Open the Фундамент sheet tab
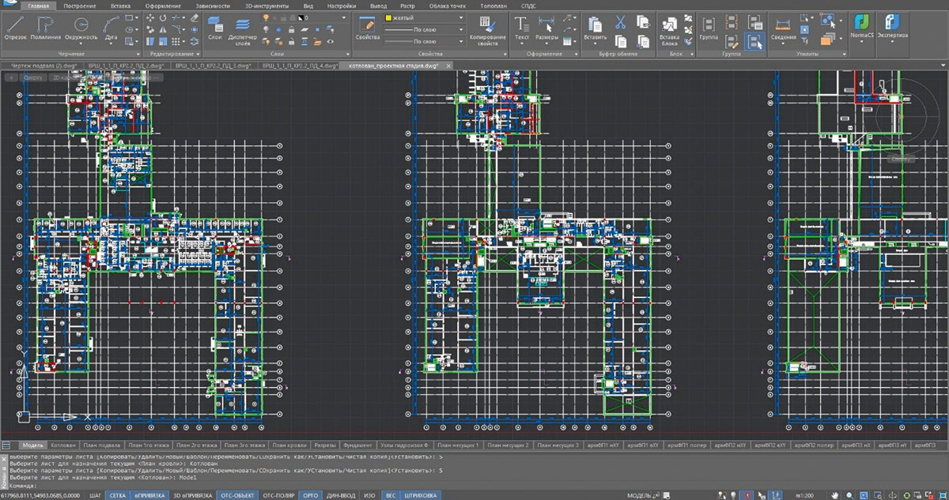 coord(357,445)
